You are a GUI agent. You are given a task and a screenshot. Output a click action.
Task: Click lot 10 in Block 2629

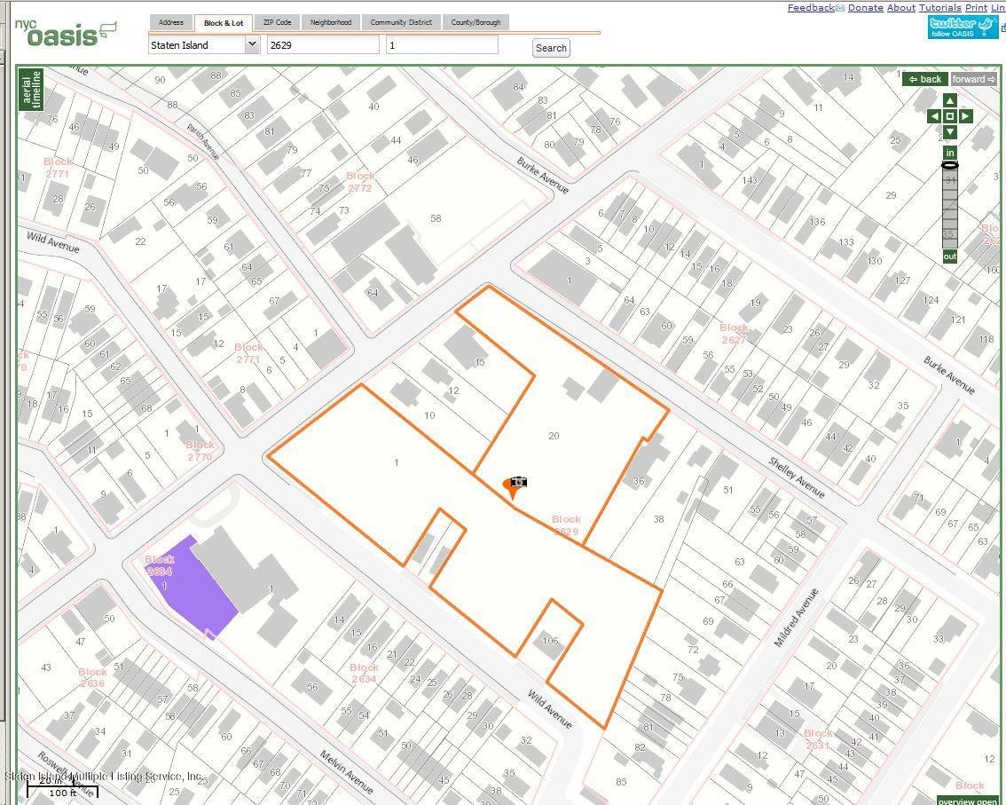pos(429,415)
